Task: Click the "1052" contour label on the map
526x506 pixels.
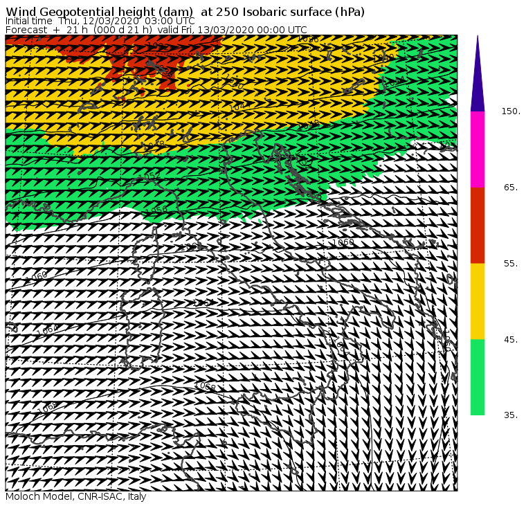Action: pyautogui.click(x=149, y=176)
